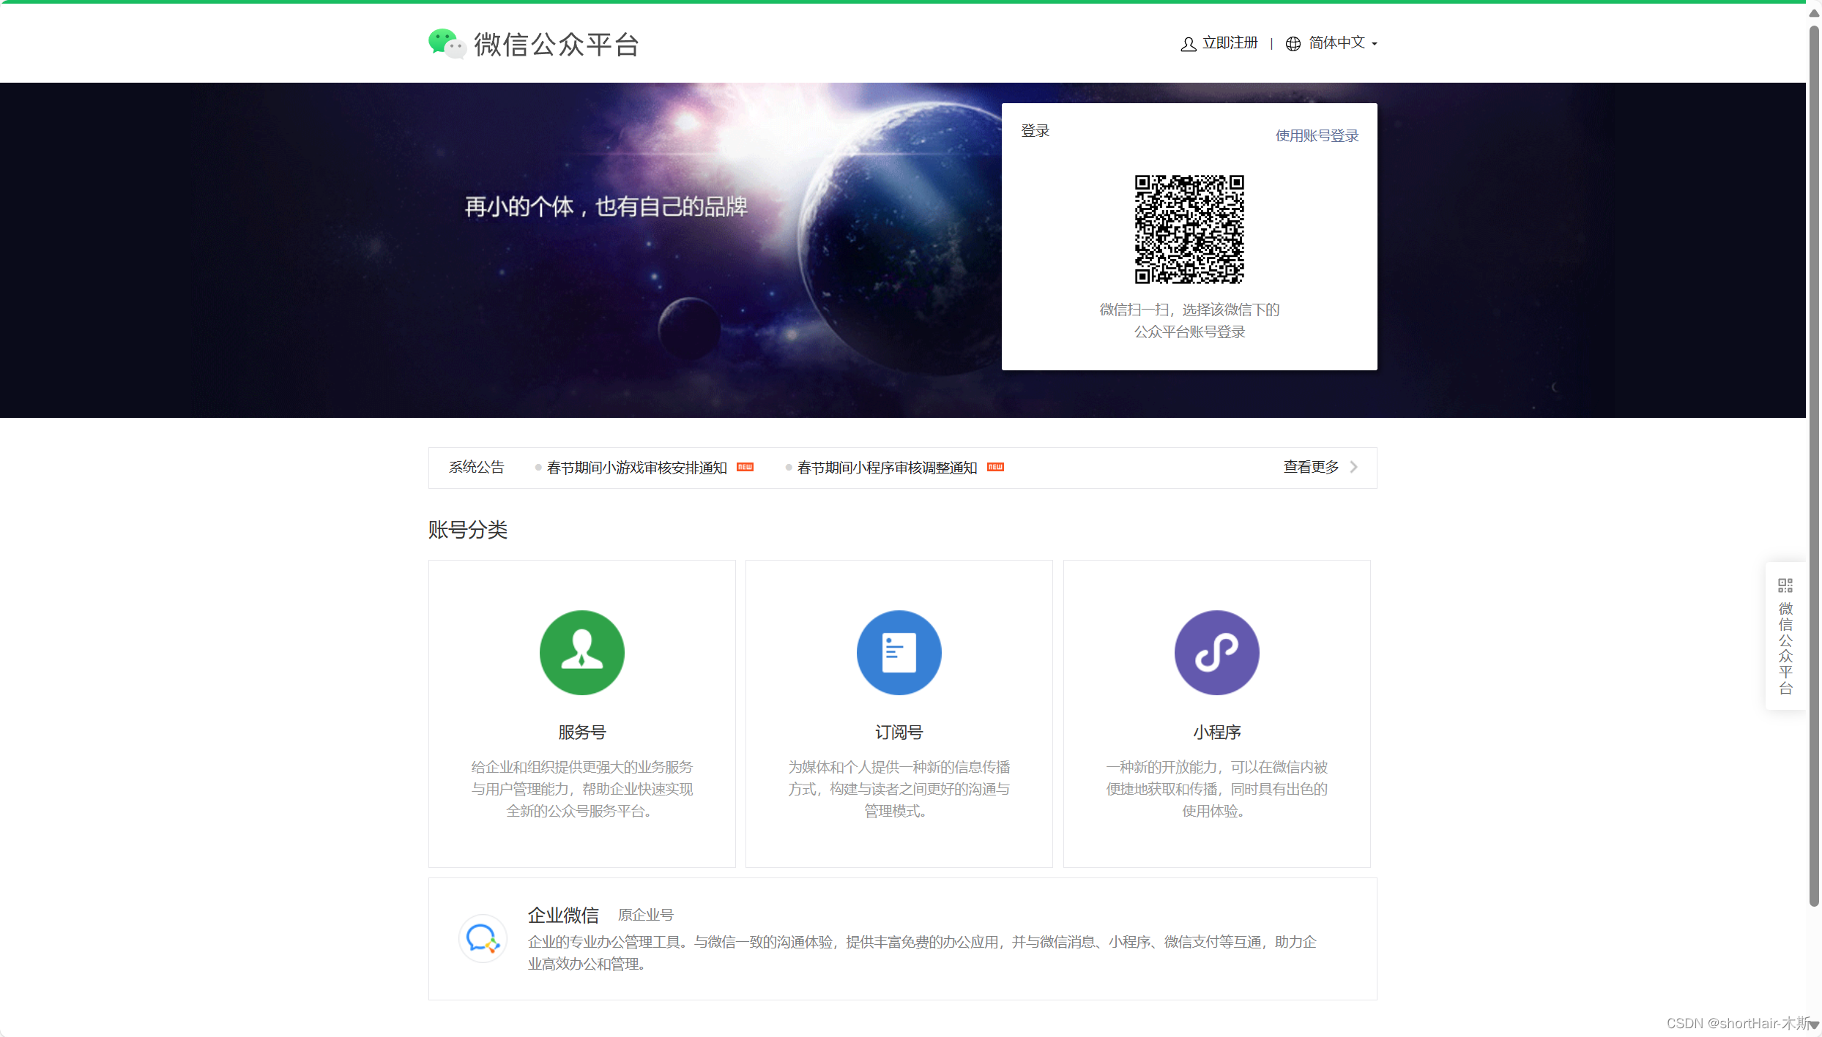
Task: Open 立即注册 registration link
Action: (1230, 43)
